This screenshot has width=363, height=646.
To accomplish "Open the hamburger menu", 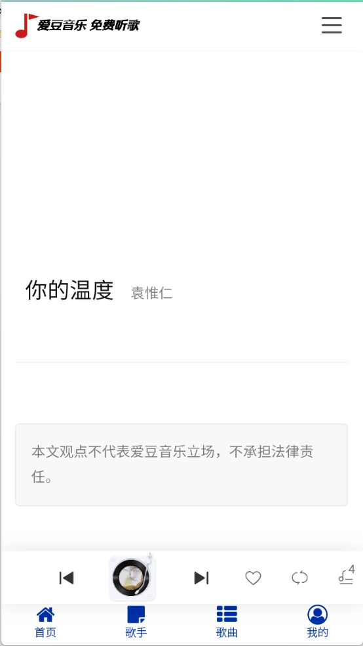I will coord(332,25).
